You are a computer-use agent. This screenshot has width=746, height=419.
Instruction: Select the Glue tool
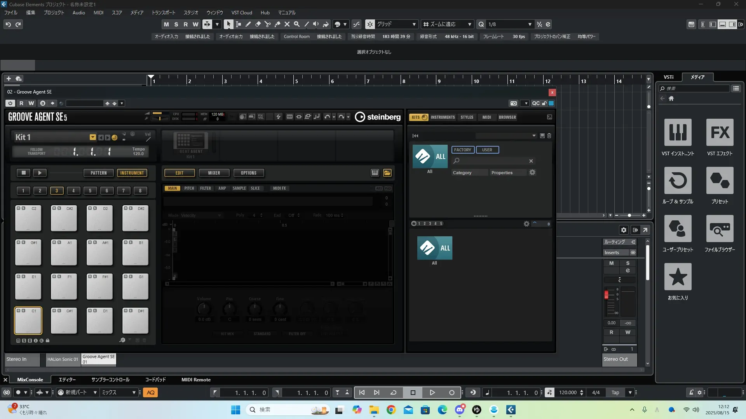277,24
